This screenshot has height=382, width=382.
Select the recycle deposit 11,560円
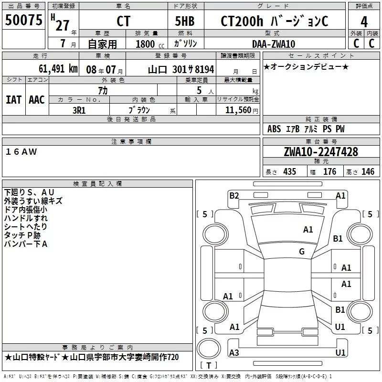(x=242, y=110)
